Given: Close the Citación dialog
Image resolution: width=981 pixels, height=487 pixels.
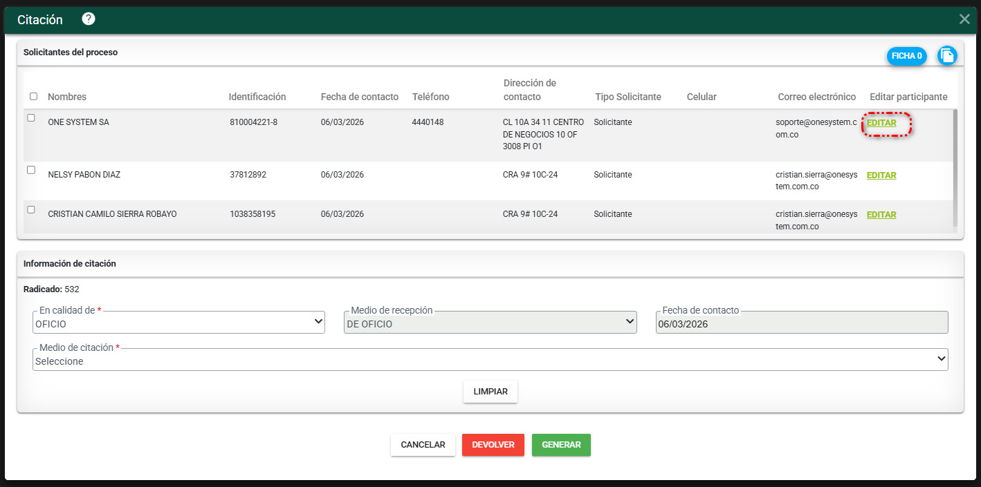Looking at the screenshot, I should [964, 19].
